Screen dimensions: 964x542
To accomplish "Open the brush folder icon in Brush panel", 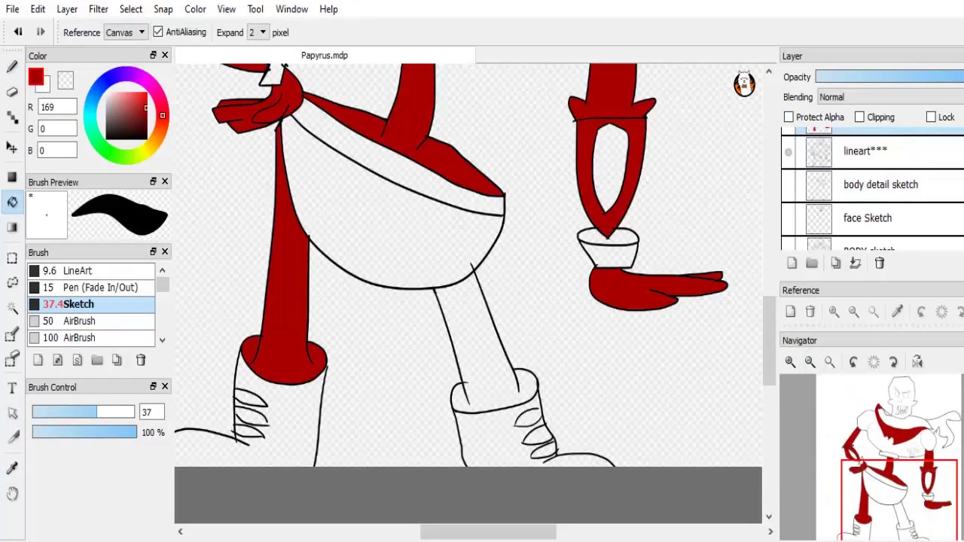I will point(97,360).
